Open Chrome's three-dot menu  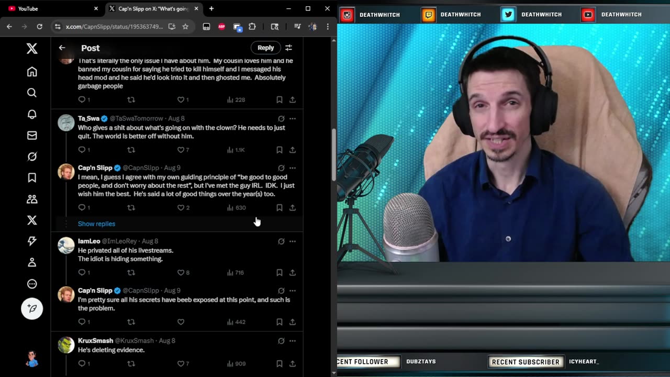click(328, 26)
